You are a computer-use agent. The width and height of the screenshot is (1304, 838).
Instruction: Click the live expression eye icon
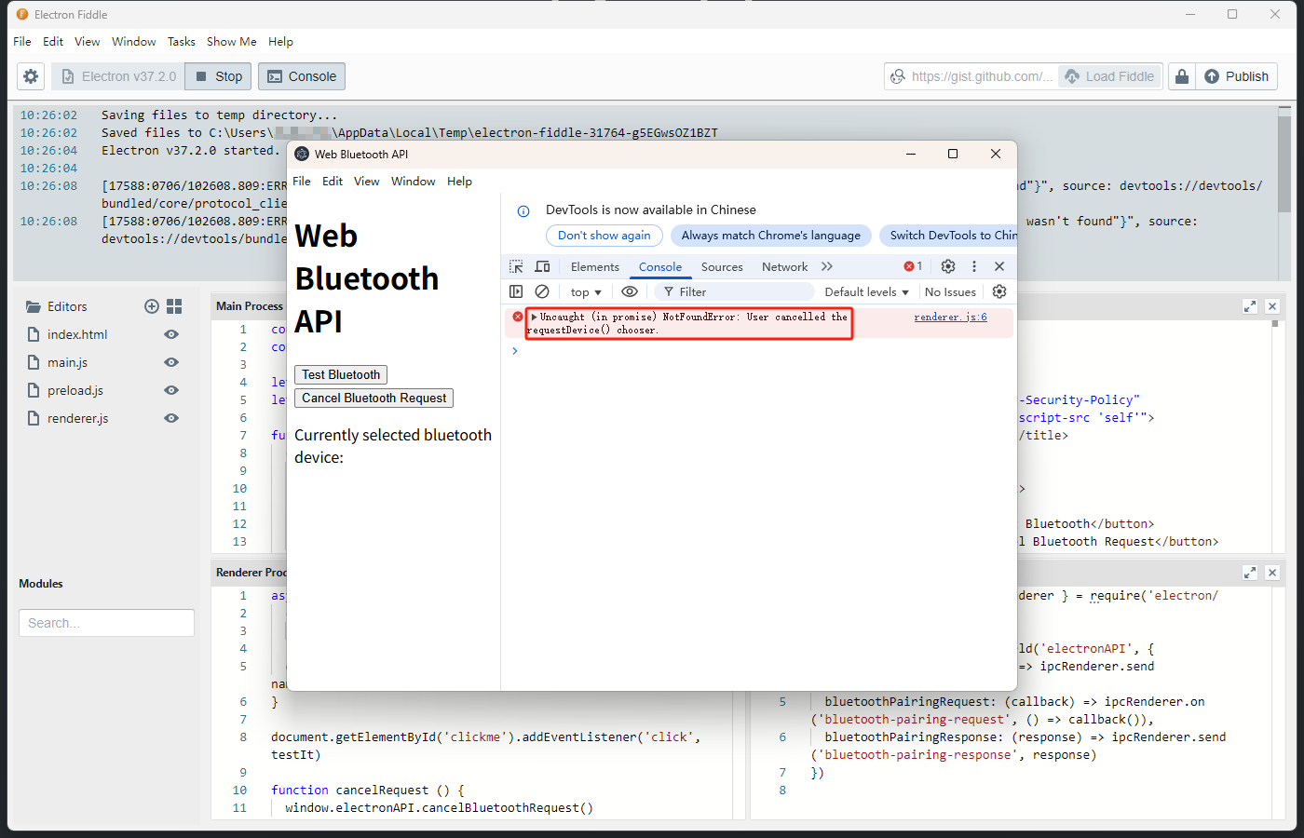click(x=630, y=291)
